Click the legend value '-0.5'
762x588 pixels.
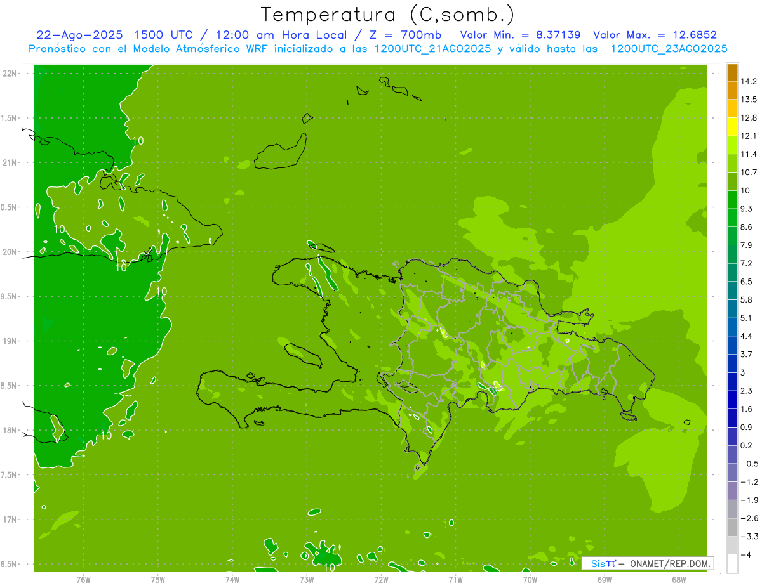tap(748, 464)
